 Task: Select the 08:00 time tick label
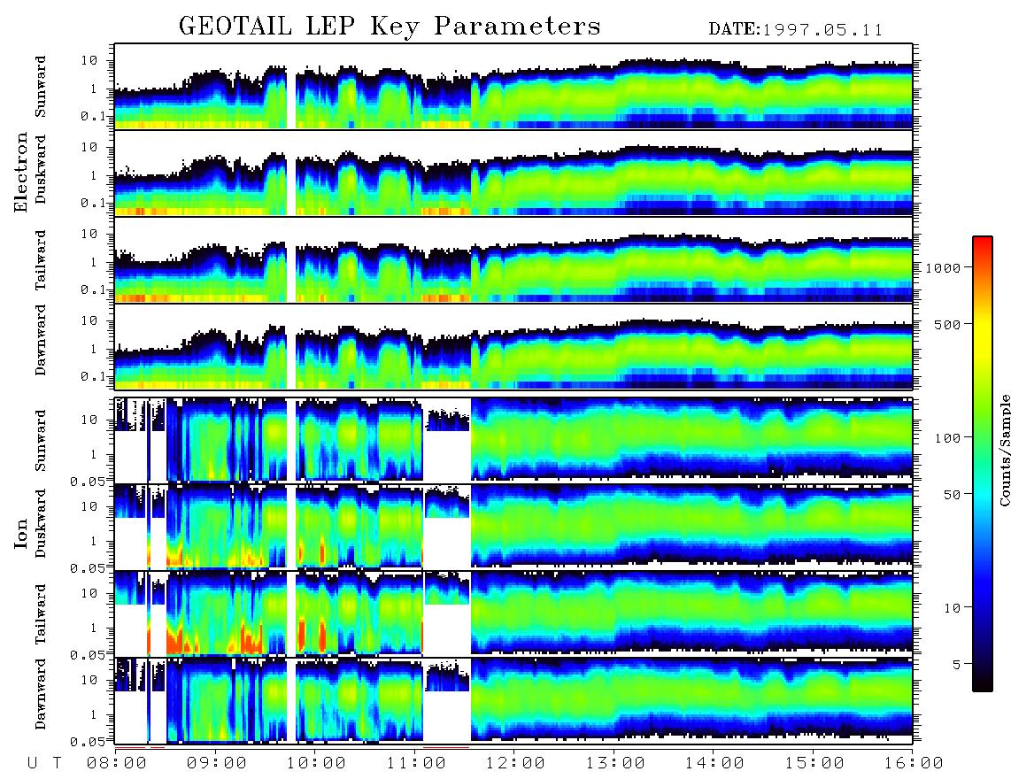(x=116, y=763)
